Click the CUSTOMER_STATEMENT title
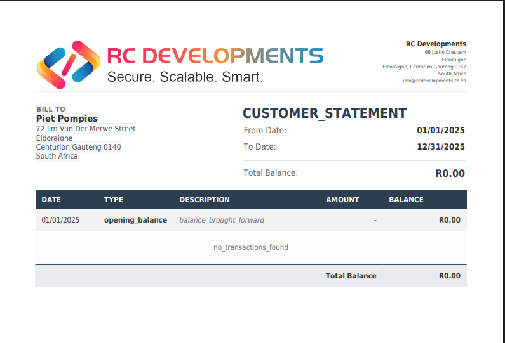Image resolution: width=505 pixels, height=343 pixels. [x=325, y=113]
